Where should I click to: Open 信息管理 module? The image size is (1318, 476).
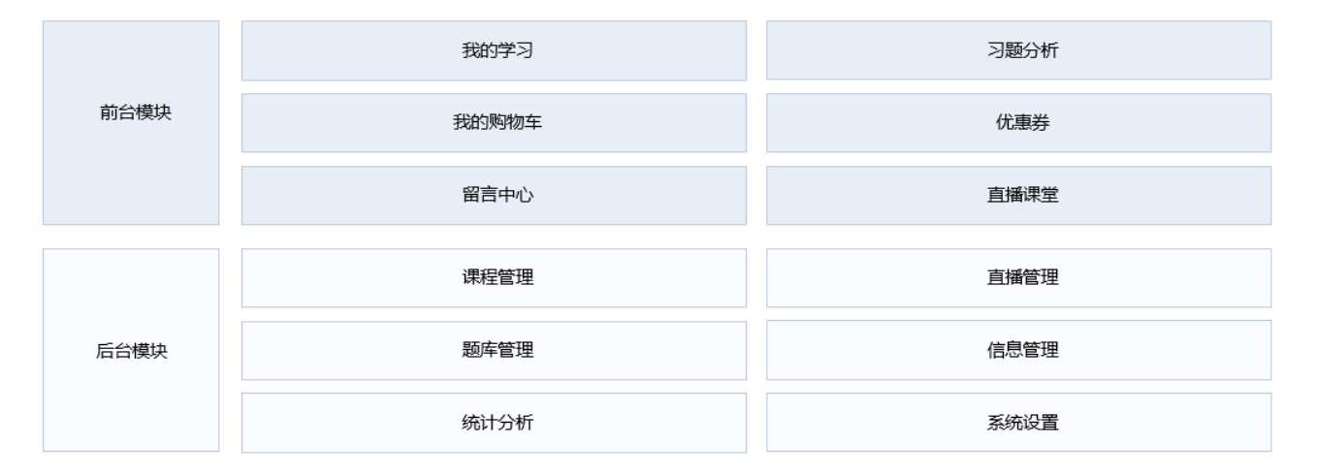click(1018, 350)
